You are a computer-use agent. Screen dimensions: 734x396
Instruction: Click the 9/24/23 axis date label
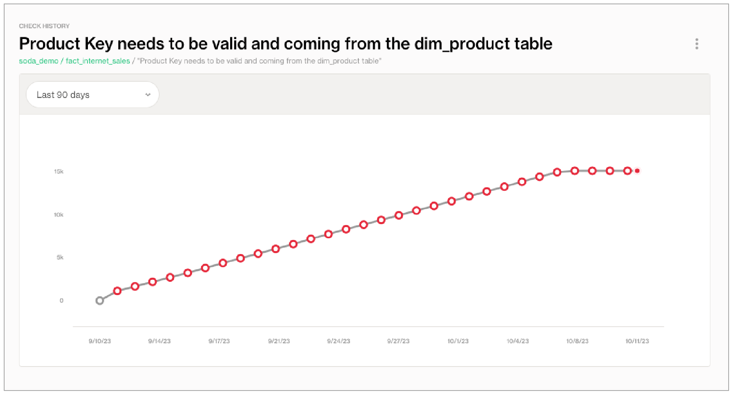(338, 341)
